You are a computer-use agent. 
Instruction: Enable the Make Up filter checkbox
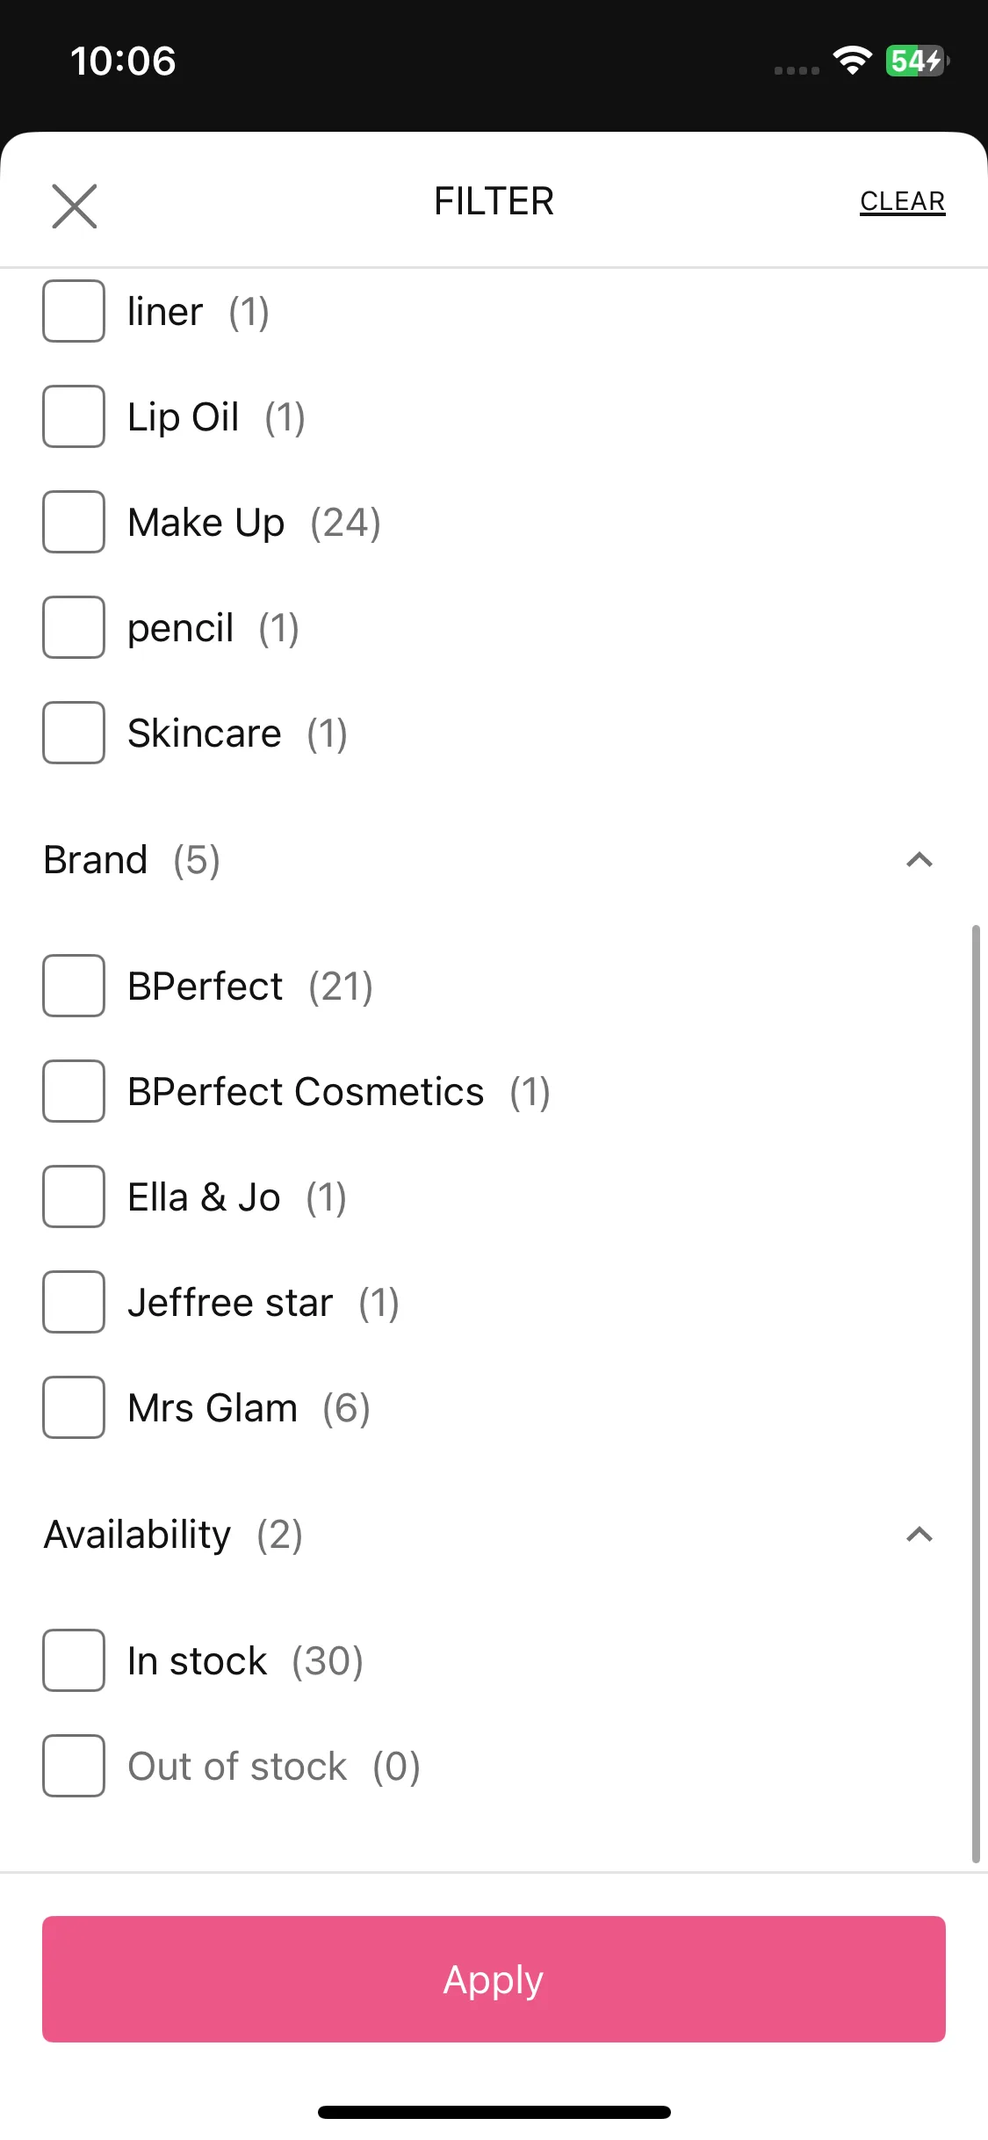[x=74, y=522]
